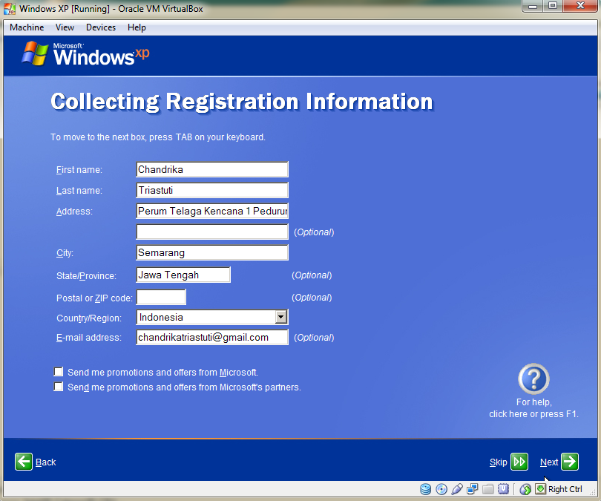Click the Back link text
Viewport: 601px width, 501px height.
(45, 462)
